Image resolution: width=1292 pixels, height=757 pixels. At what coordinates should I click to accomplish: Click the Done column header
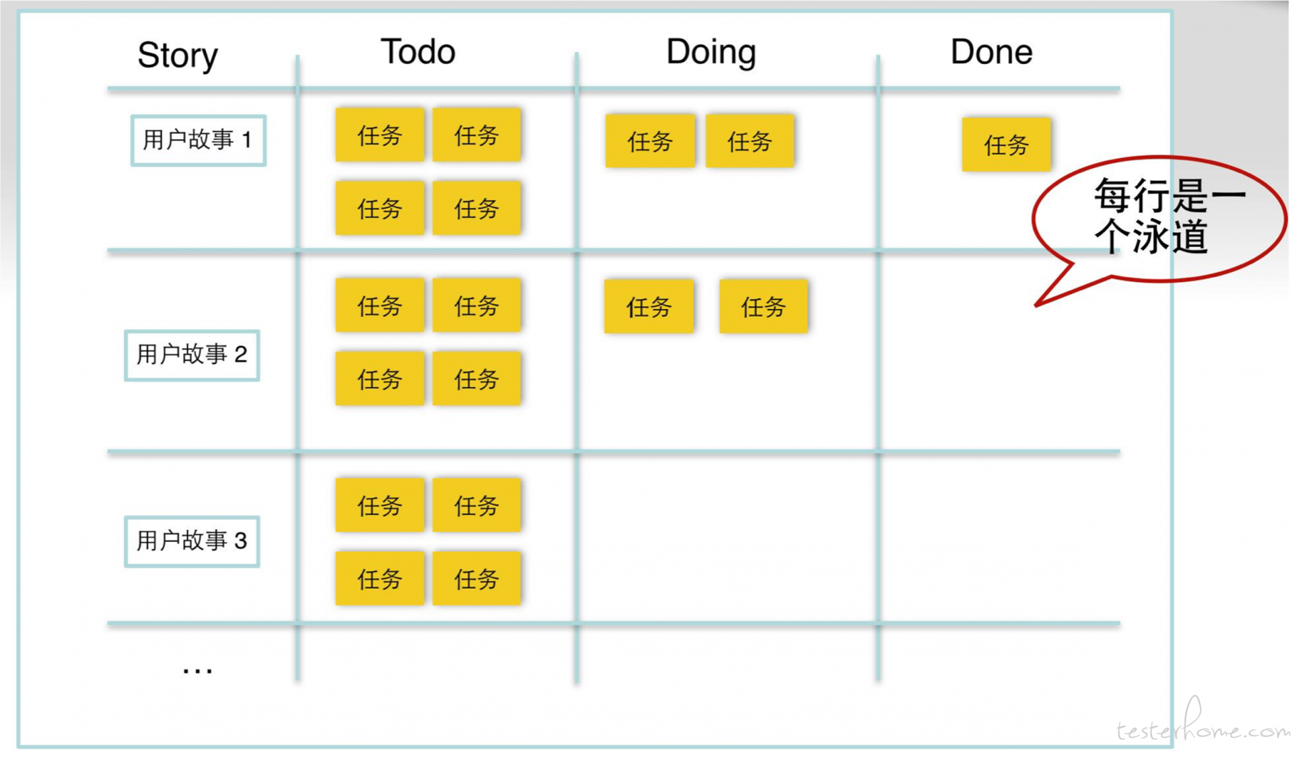(991, 52)
